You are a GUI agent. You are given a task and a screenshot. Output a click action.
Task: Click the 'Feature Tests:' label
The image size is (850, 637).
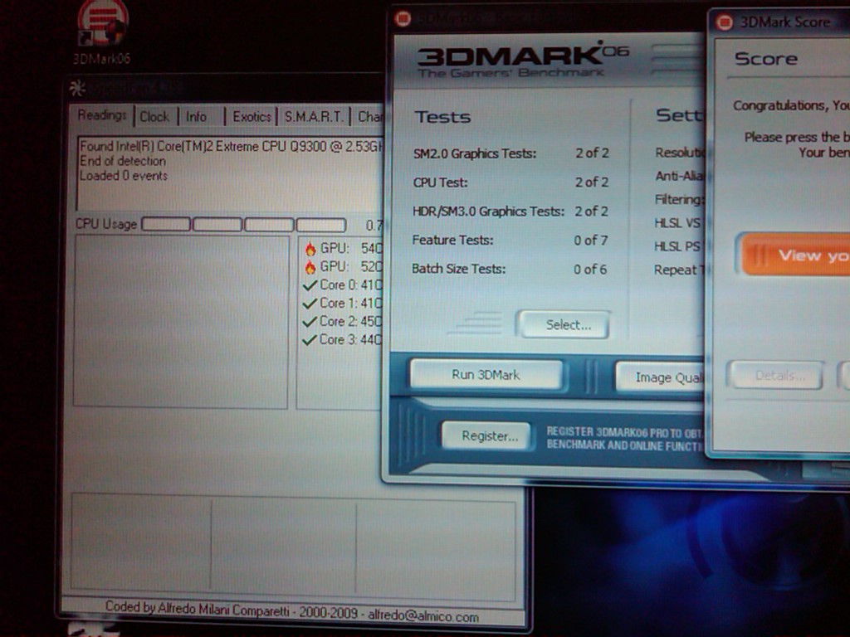pyautogui.click(x=452, y=240)
